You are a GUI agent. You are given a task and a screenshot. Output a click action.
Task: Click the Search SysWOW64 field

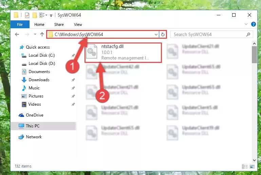[x=211, y=35]
